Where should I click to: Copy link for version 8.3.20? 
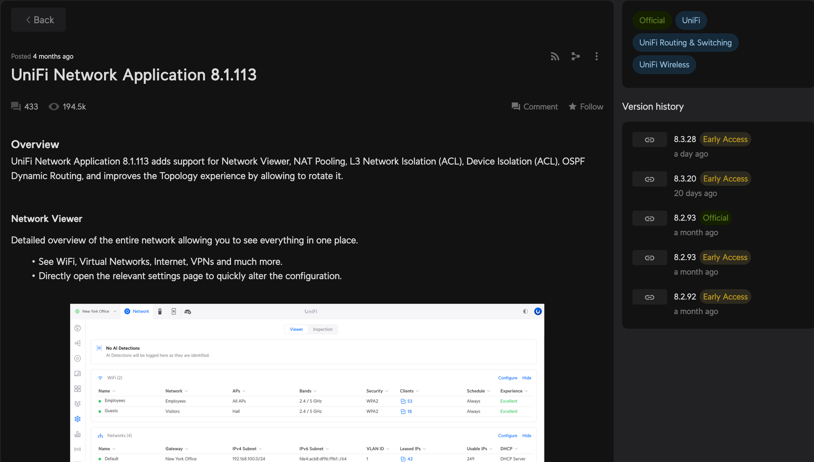pos(650,179)
